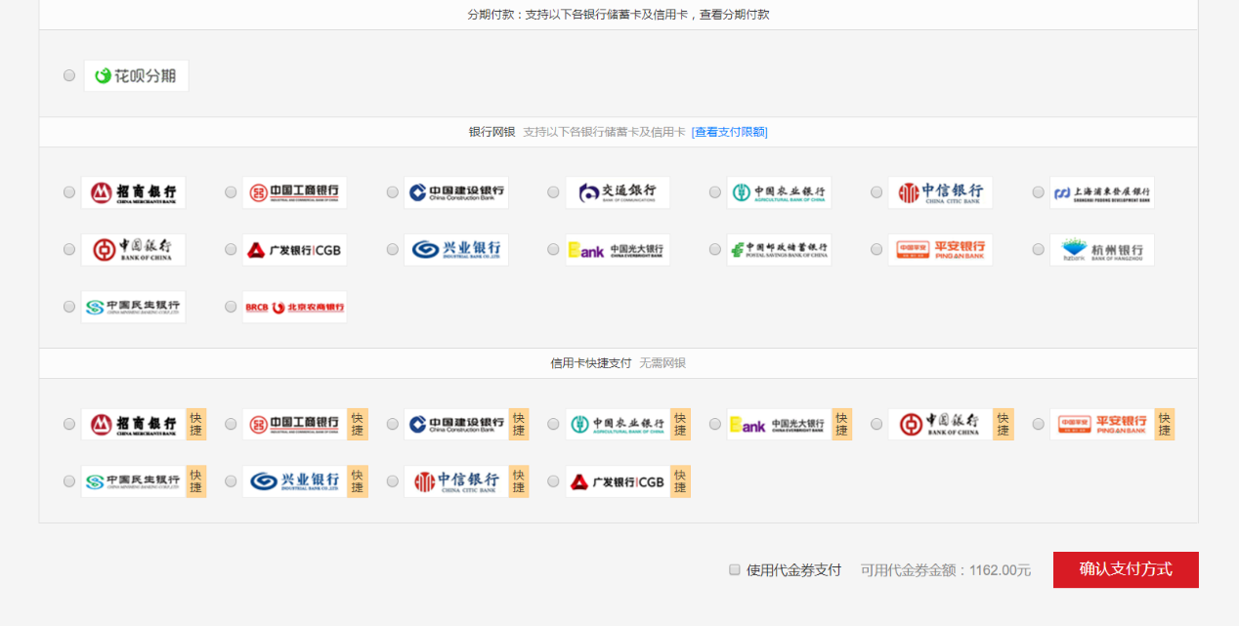This screenshot has width=1239, height=626.
Task: Click 招商银行 logo in 银行网银 section
Action: point(133,192)
